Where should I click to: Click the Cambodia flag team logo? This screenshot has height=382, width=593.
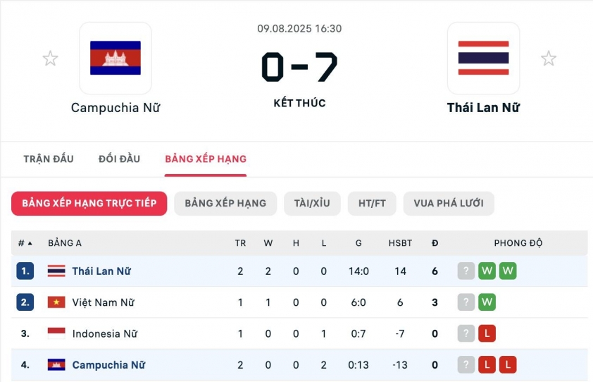(x=116, y=58)
